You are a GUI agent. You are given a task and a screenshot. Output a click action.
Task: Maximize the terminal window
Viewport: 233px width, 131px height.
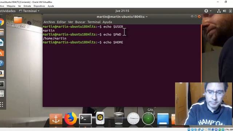[x=196, y=16]
